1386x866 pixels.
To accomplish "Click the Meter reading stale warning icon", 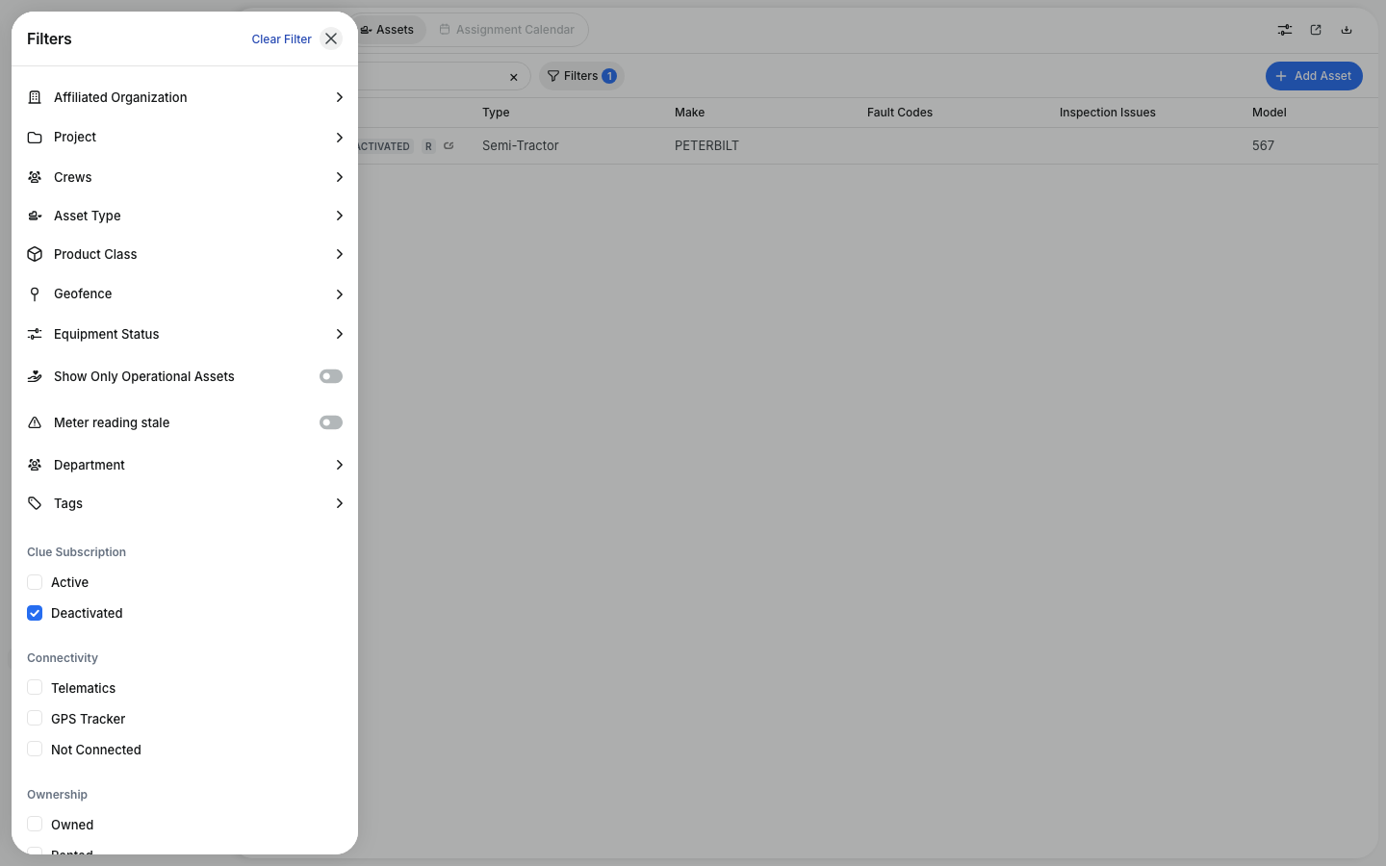I will pyautogui.click(x=35, y=422).
